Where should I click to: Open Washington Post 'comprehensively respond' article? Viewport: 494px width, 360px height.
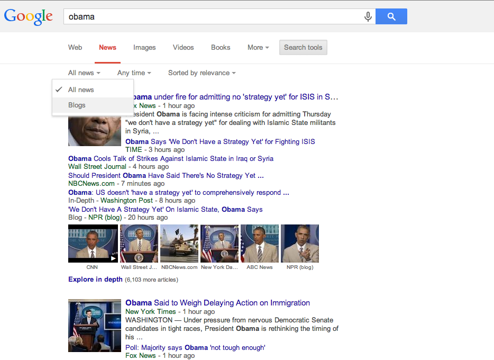[179, 193]
